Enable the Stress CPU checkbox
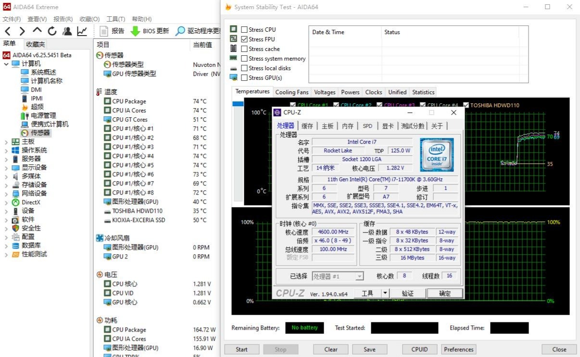 click(244, 29)
